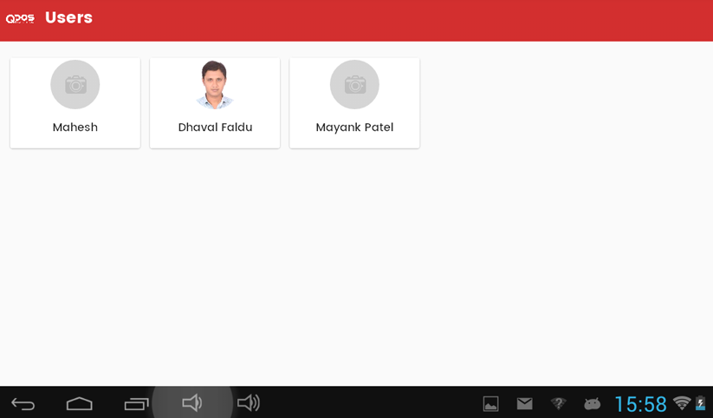Select the Mayank Patel user name
The width and height of the screenshot is (713, 418).
(x=354, y=127)
